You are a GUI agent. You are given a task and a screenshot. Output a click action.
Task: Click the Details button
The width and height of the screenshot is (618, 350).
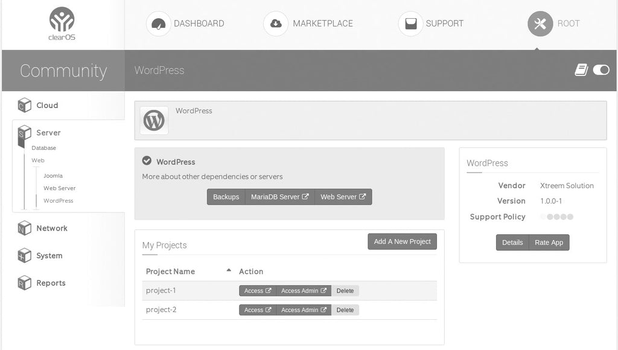click(512, 243)
